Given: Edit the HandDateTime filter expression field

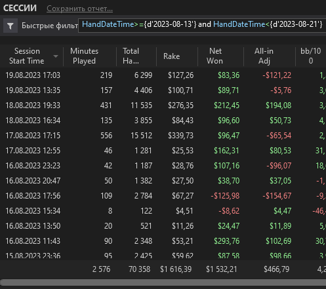Looking at the screenshot, I should click(x=202, y=26).
